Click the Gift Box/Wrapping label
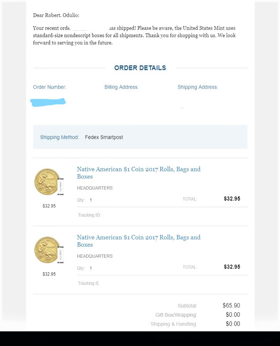This screenshot has width=280, height=346. coord(176,315)
